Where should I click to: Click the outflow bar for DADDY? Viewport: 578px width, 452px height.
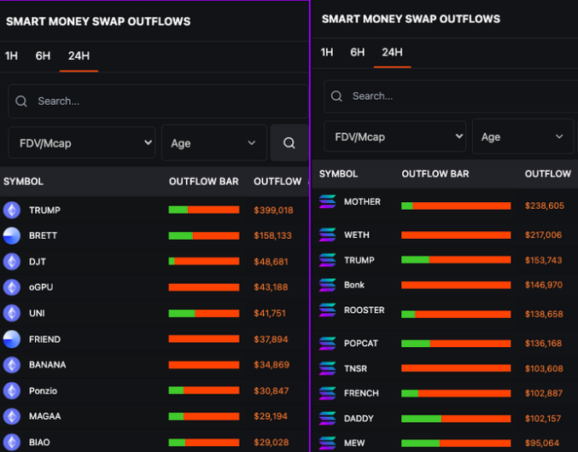[x=456, y=419]
